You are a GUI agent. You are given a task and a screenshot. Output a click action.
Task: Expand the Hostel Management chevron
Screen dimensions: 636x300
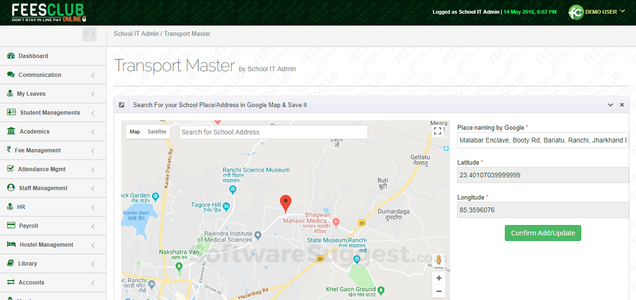92,245
